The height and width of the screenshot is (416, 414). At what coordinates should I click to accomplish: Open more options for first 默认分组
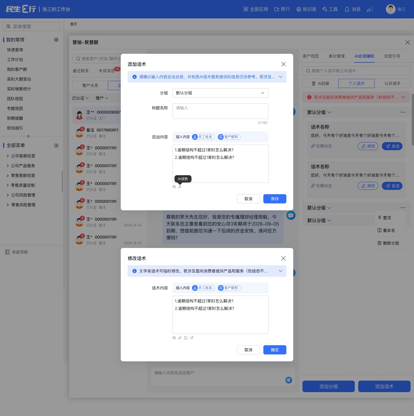[403, 112]
